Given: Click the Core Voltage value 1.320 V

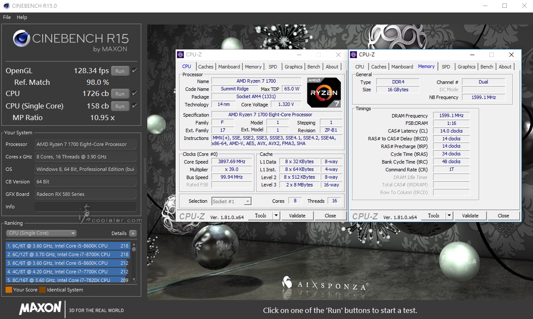Looking at the screenshot, I should click(x=286, y=104).
